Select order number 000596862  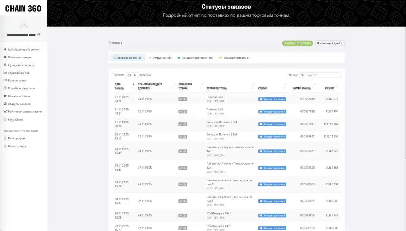pyautogui.click(x=308, y=201)
